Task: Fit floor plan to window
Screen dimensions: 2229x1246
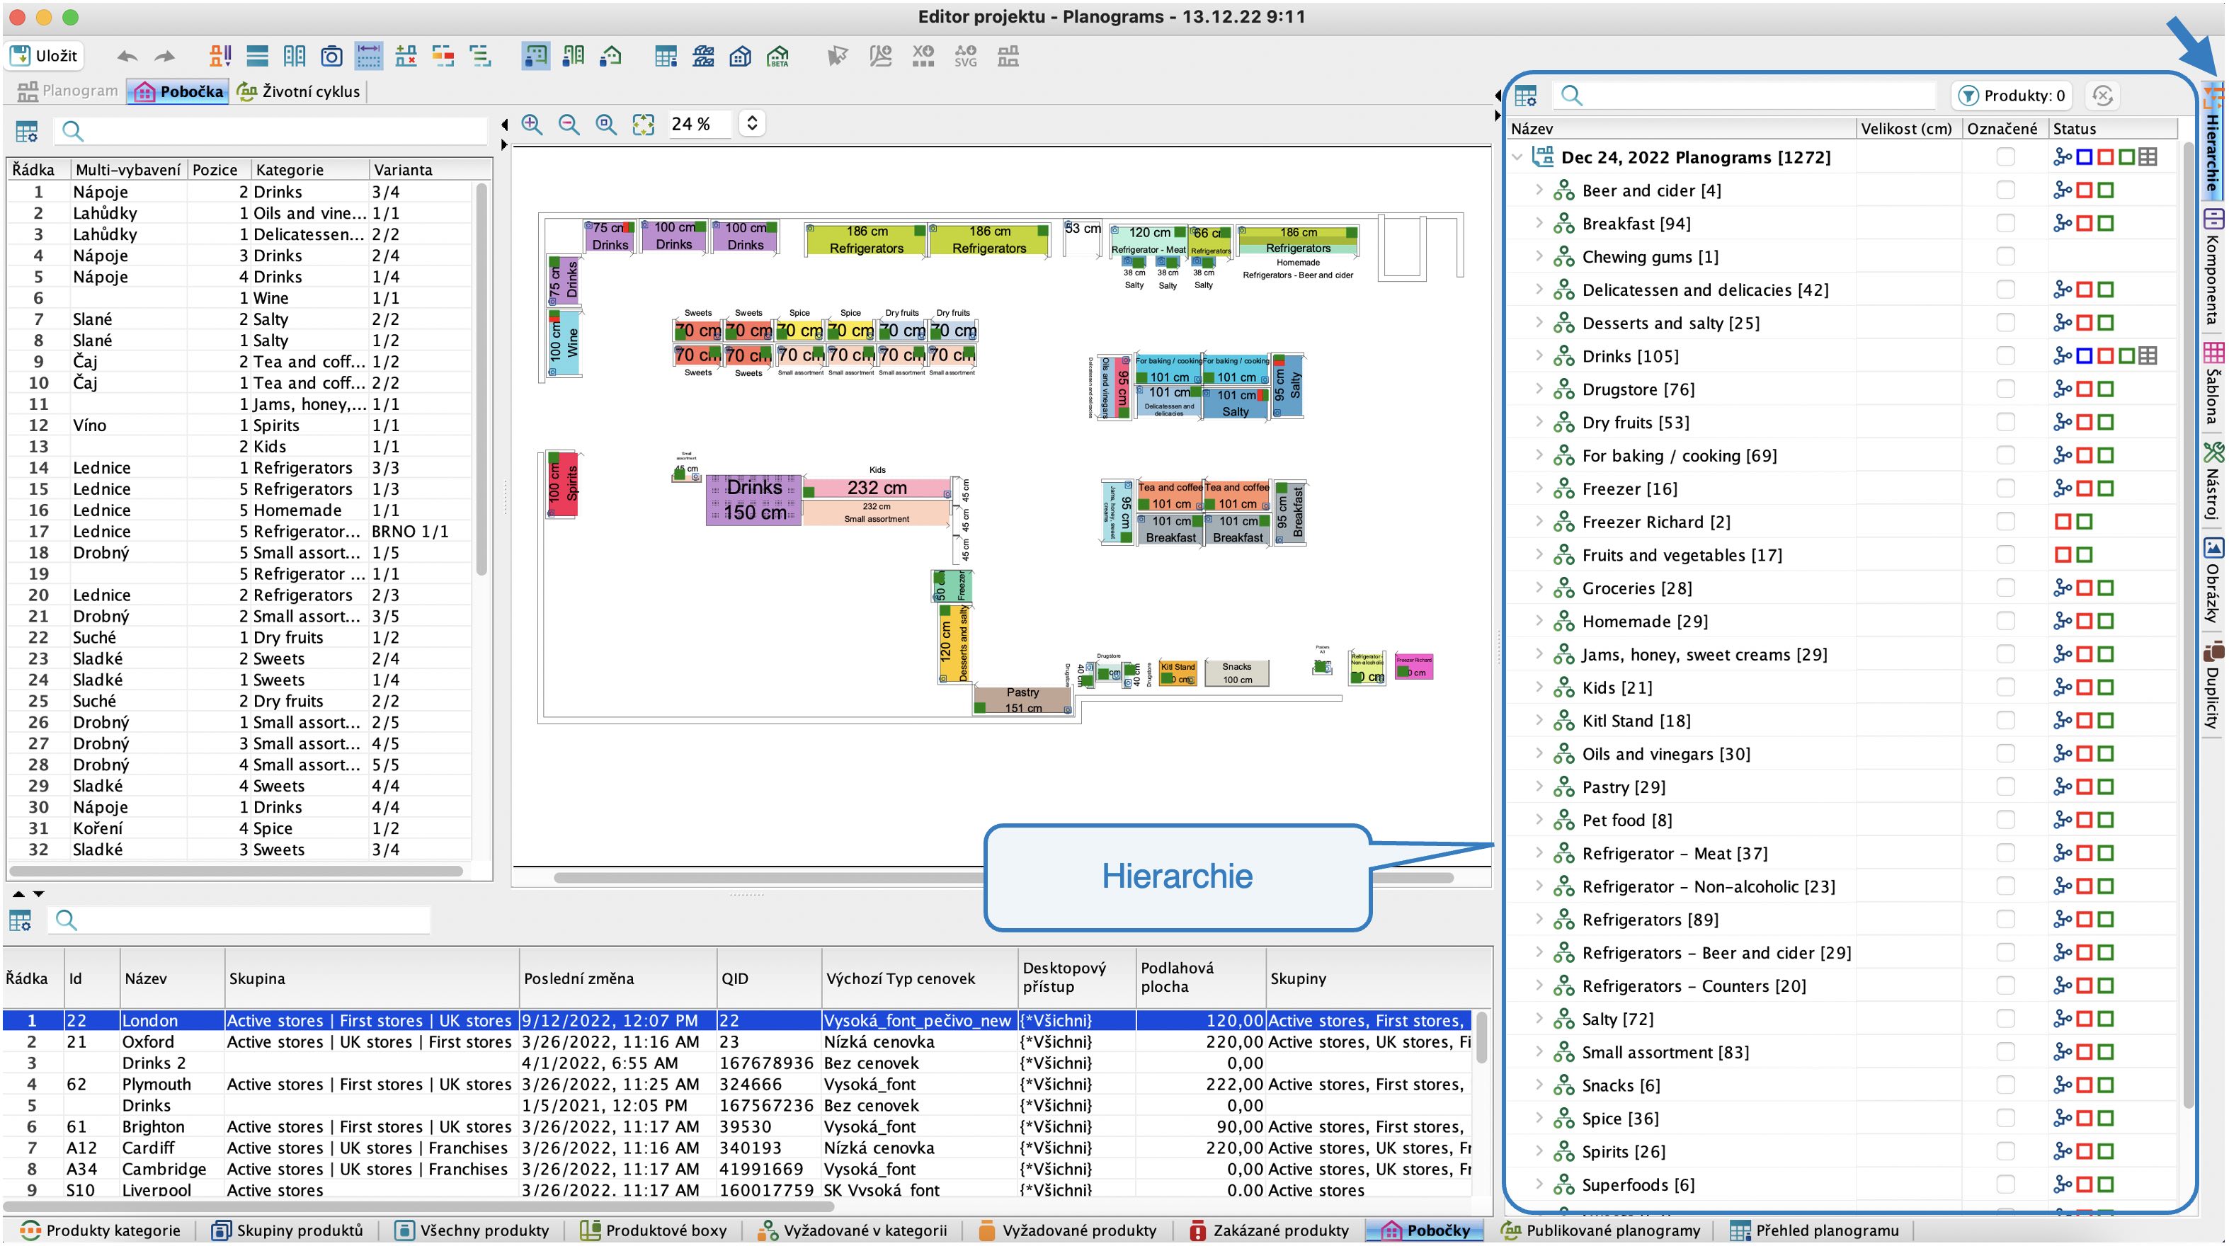Action: click(x=644, y=125)
